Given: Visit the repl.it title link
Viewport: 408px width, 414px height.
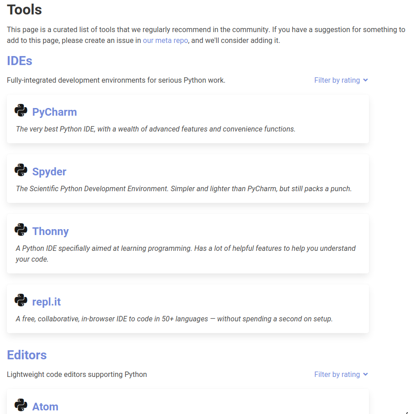Looking at the screenshot, I should point(46,302).
